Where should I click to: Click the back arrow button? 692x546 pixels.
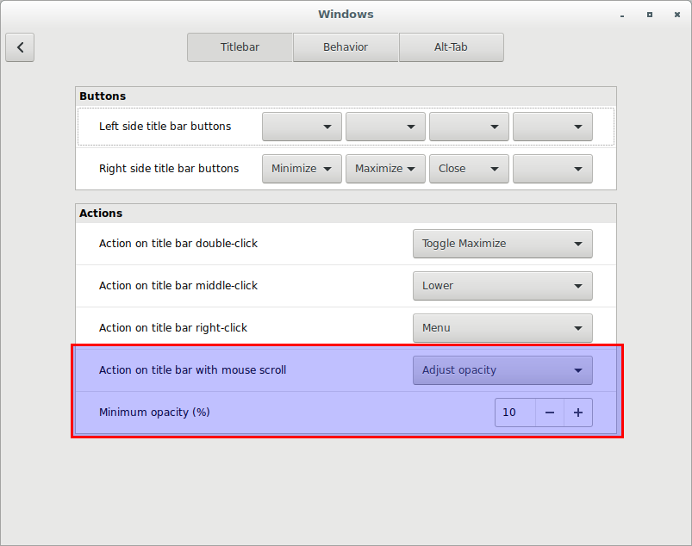pos(20,47)
